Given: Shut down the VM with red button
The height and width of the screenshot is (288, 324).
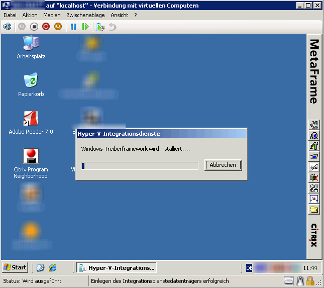Looking at the screenshot, I should click(x=46, y=27).
